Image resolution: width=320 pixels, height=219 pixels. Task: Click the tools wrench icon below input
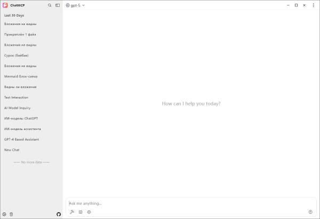72,212
